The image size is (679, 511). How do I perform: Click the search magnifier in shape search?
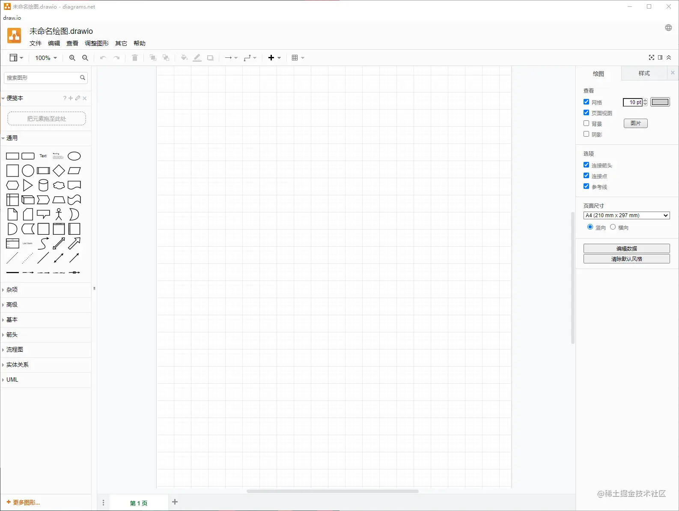pyautogui.click(x=83, y=78)
